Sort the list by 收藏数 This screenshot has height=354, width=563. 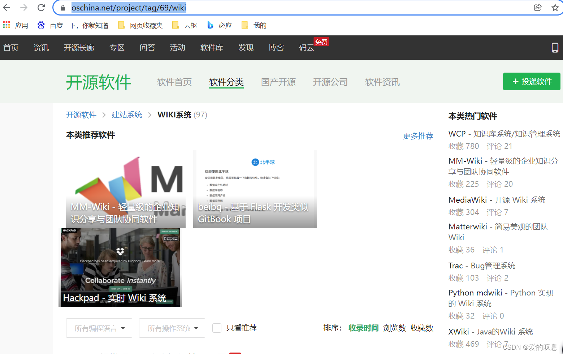point(422,328)
